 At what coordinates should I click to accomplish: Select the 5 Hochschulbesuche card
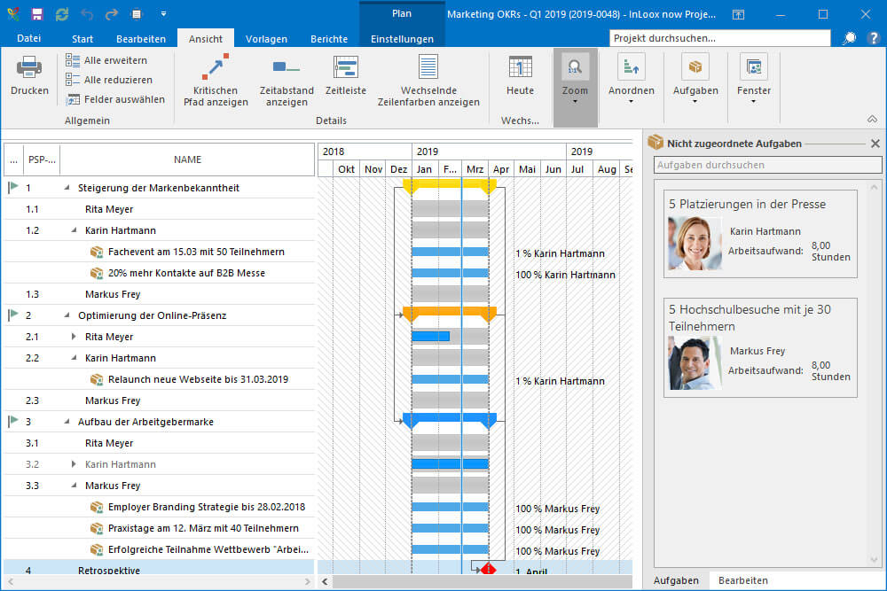pyautogui.click(x=760, y=348)
